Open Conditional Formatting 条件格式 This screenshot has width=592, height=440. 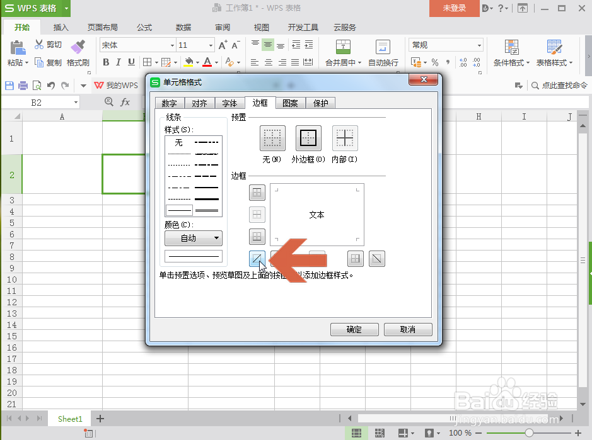[511, 53]
